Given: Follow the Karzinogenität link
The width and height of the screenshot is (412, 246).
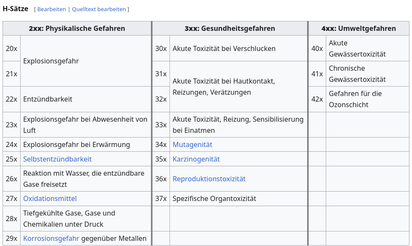Looking at the screenshot, I should coord(196,159).
